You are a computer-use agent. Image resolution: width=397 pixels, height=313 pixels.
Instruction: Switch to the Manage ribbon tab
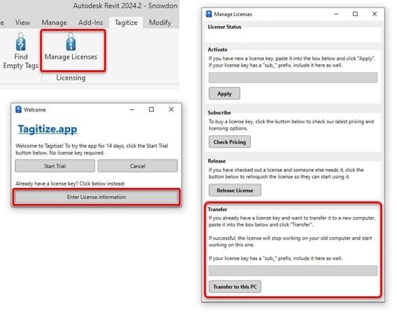pos(54,23)
